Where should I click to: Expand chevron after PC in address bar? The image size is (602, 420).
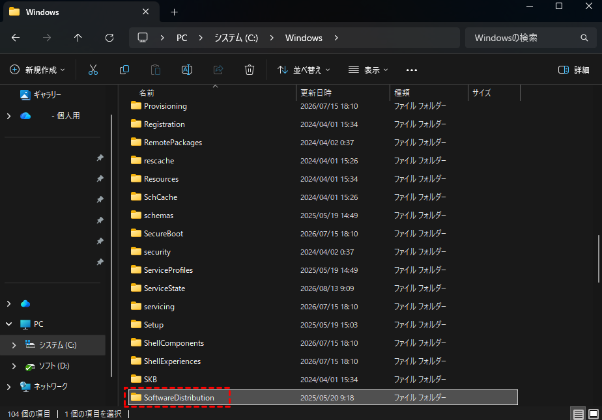point(201,38)
